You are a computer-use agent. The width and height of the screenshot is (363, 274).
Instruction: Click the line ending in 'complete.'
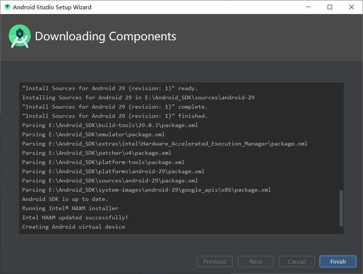click(x=115, y=107)
